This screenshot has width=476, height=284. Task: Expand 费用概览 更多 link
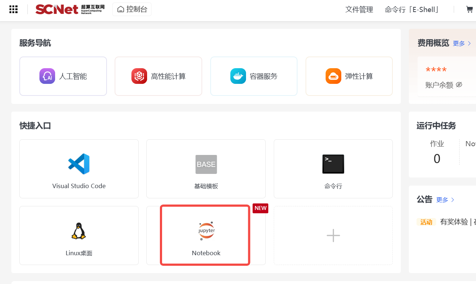click(x=462, y=43)
